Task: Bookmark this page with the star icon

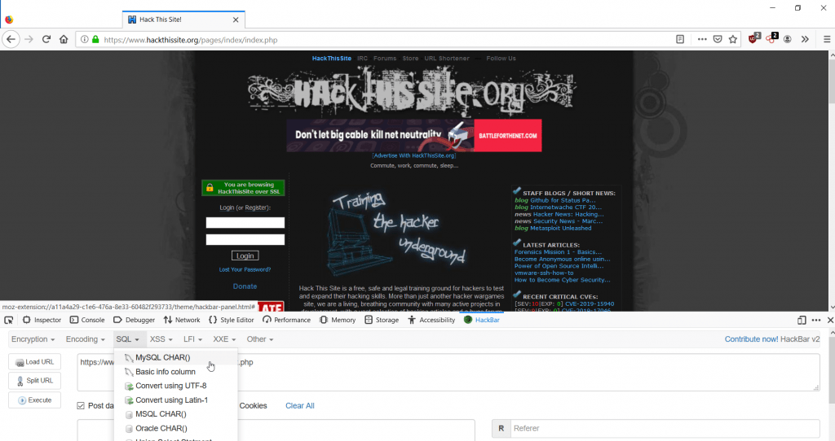Action: pyautogui.click(x=732, y=39)
